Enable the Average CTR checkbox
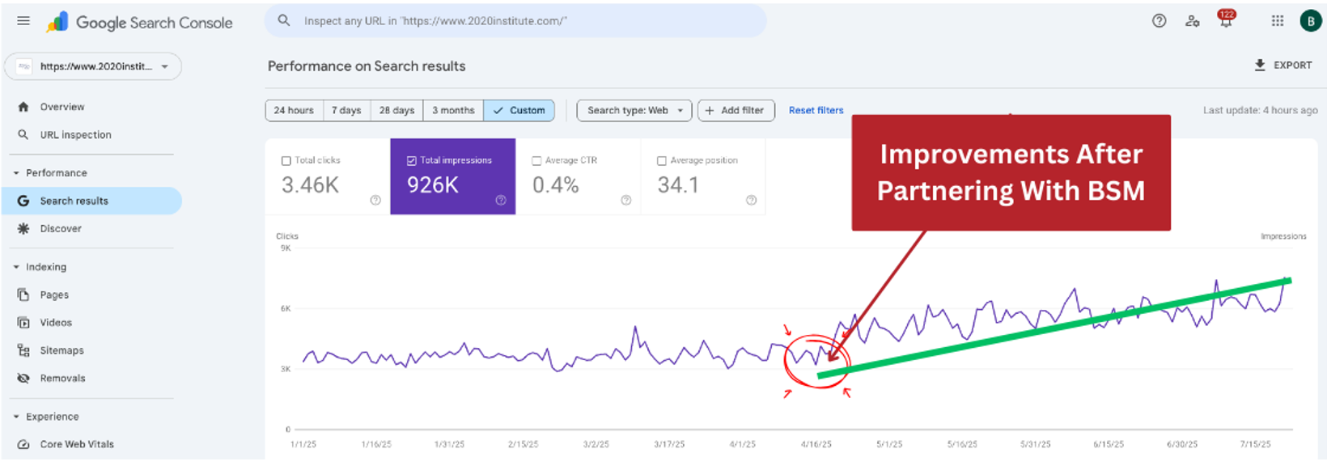This screenshot has height=466, width=1327. [536, 161]
